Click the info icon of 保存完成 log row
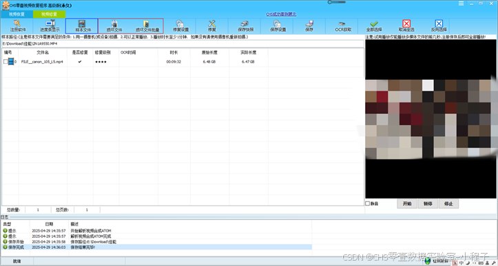This screenshot has height=266, width=498. tap(5, 247)
